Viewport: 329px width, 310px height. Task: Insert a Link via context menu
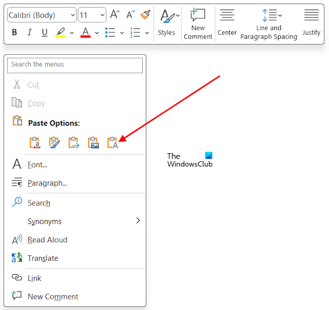[x=75, y=278]
